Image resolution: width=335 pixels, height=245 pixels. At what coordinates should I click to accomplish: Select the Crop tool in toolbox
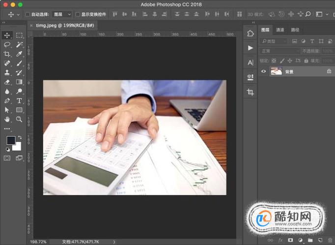click(7, 54)
